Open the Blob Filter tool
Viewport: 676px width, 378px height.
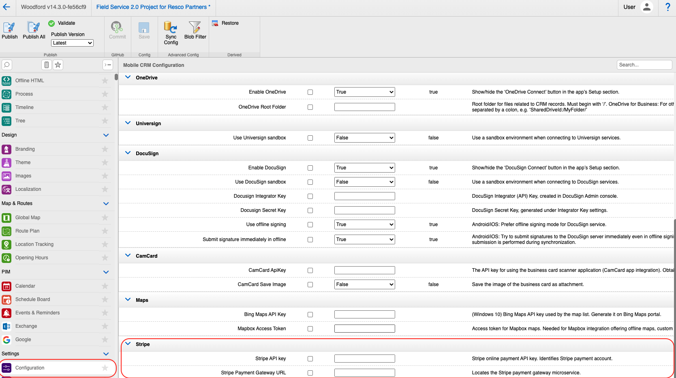tap(195, 30)
